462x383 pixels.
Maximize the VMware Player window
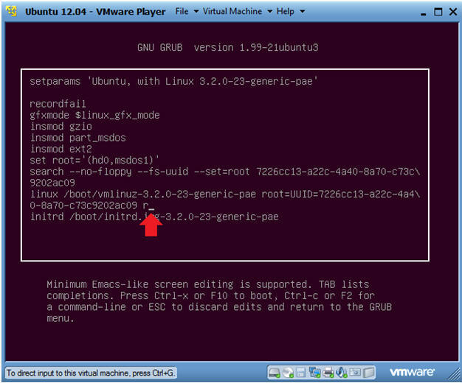click(438, 12)
